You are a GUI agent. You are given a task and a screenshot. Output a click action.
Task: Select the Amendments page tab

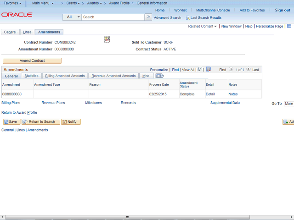tap(49, 32)
